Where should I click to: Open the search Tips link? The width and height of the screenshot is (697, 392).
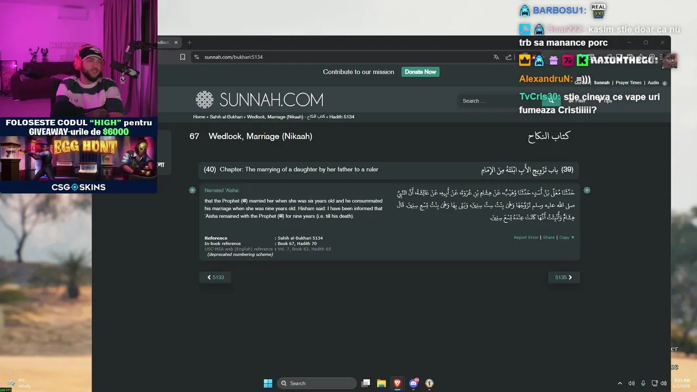(x=605, y=101)
